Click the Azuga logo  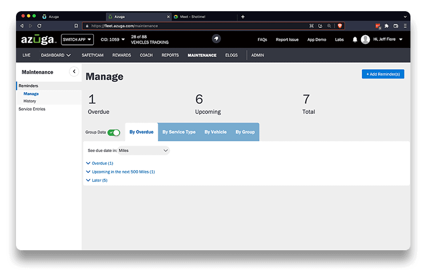point(38,39)
